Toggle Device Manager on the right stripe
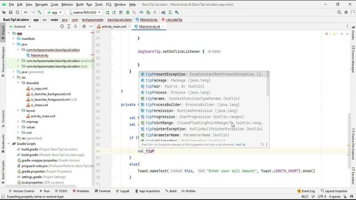Image resolution: width=356 pixels, height=200 pixels. (353, 59)
